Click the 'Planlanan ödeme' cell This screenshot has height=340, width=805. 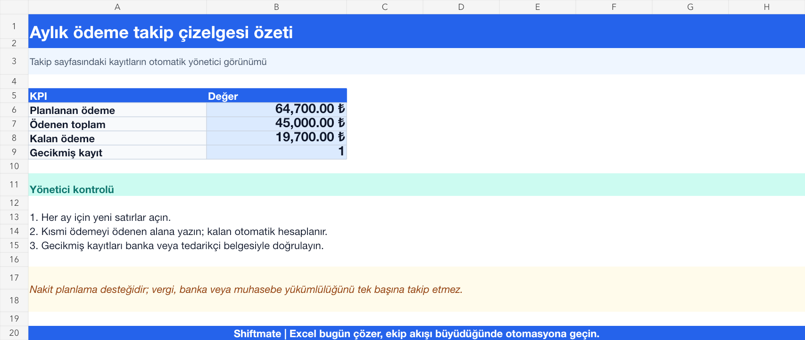click(x=117, y=110)
